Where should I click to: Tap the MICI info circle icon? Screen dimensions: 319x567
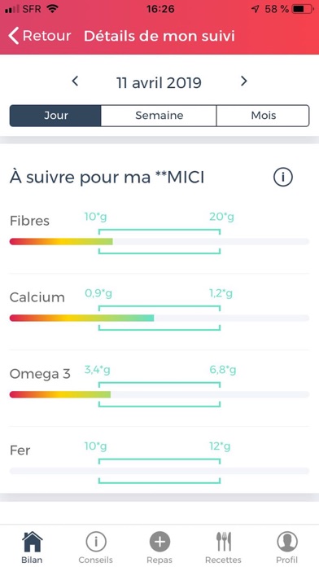pyautogui.click(x=283, y=178)
